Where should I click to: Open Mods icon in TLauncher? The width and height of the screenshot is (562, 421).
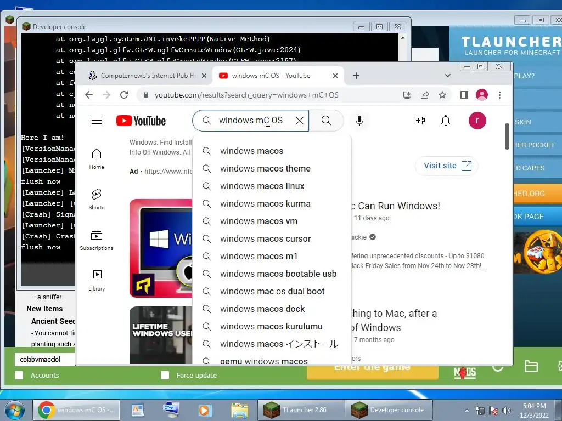click(x=465, y=373)
